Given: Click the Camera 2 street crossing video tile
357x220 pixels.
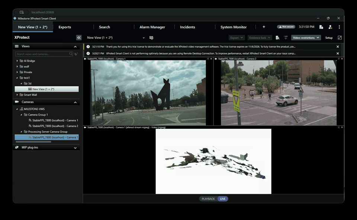Looking at the screenshot, I should tap(279, 93).
